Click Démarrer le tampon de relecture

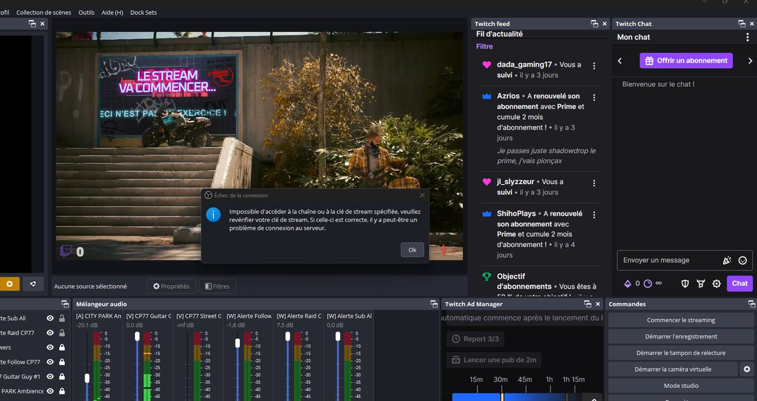click(x=681, y=353)
